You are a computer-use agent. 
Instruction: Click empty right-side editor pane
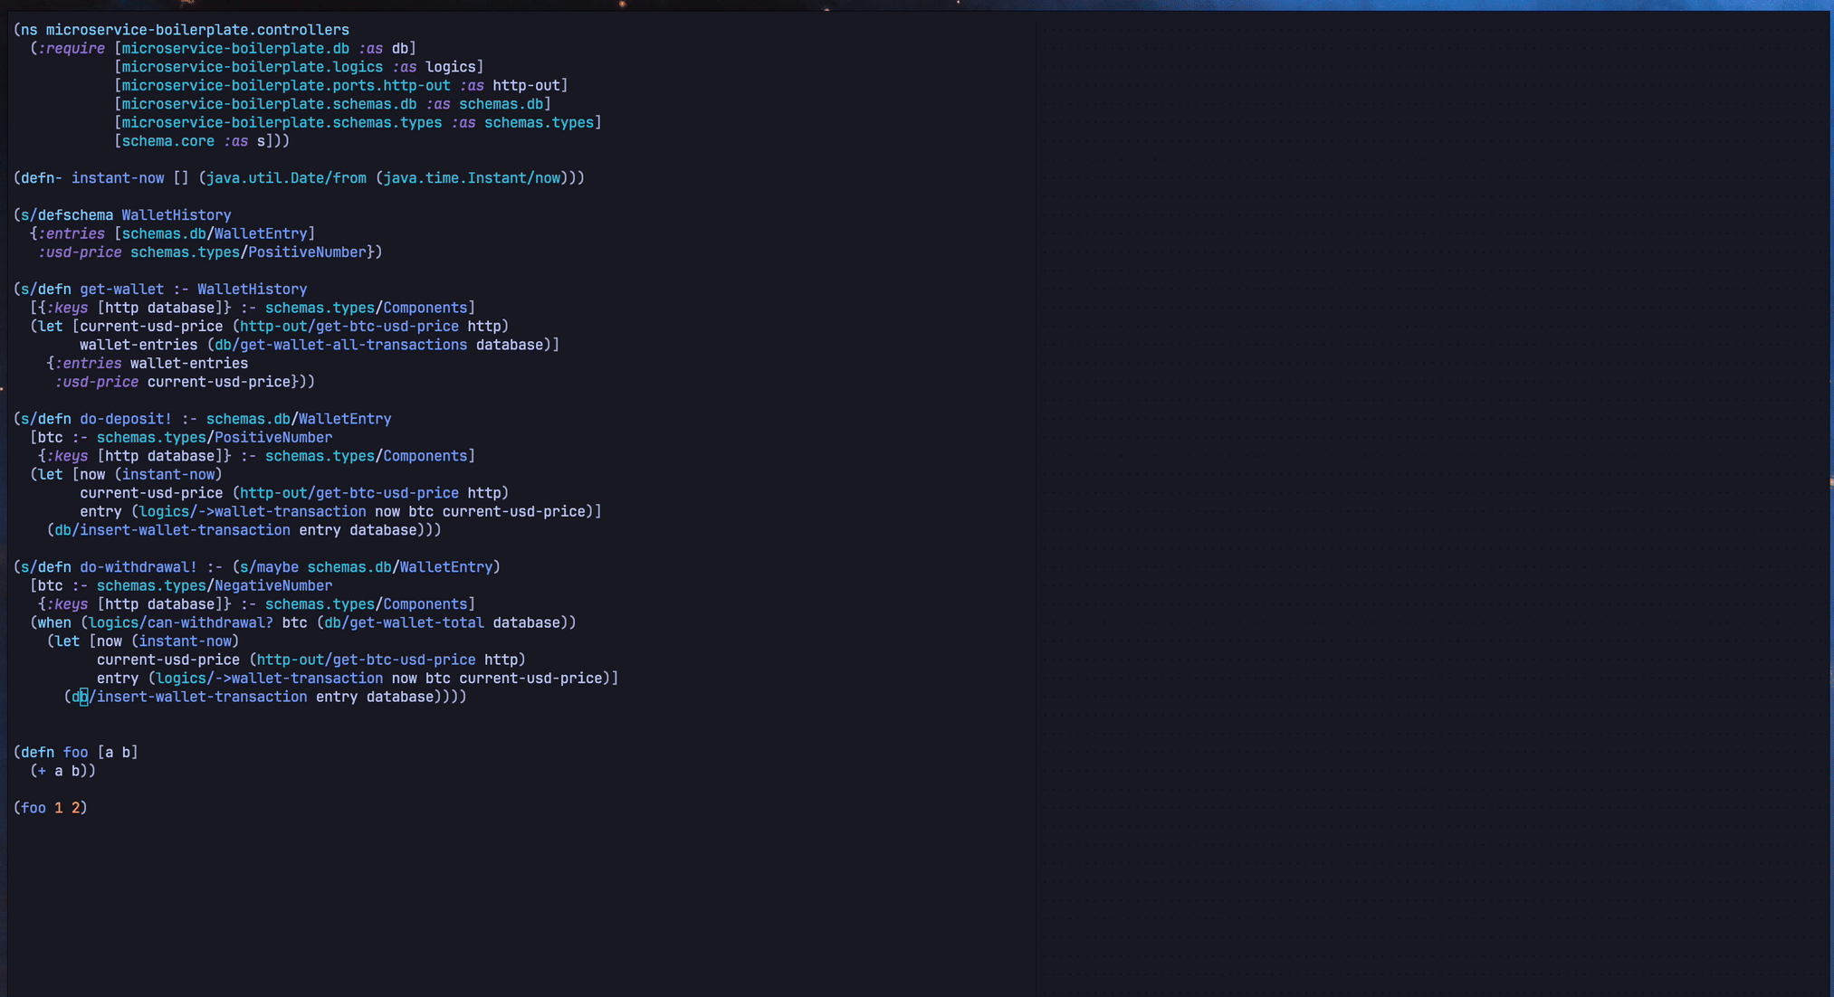click(x=1430, y=498)
